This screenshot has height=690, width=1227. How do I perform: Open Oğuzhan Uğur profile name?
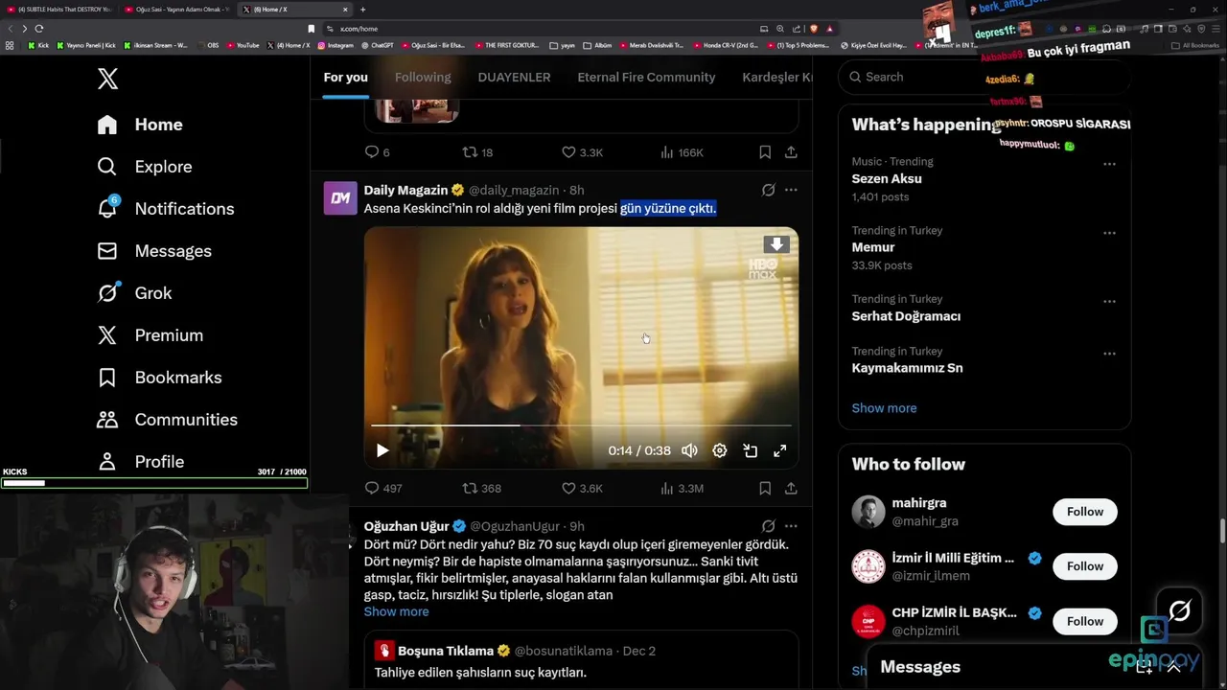coord(406,526)
